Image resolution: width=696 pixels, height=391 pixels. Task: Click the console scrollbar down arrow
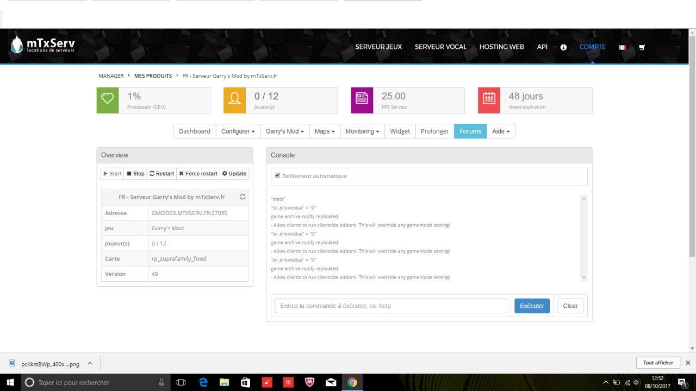coord(584,278)
